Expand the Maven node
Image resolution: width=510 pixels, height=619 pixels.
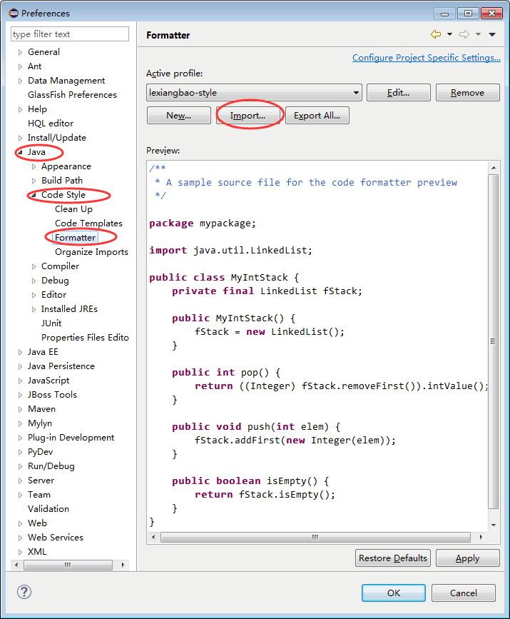pos(20,409)
